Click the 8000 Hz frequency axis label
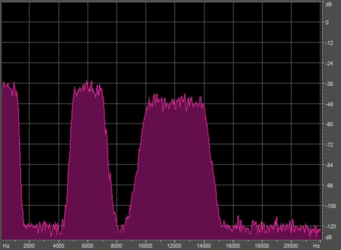The image size is (341, 250). (117, 246)
